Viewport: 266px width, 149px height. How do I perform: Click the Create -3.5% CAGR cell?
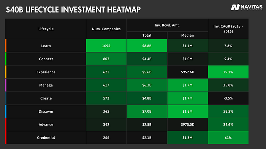tap(228, 98)
